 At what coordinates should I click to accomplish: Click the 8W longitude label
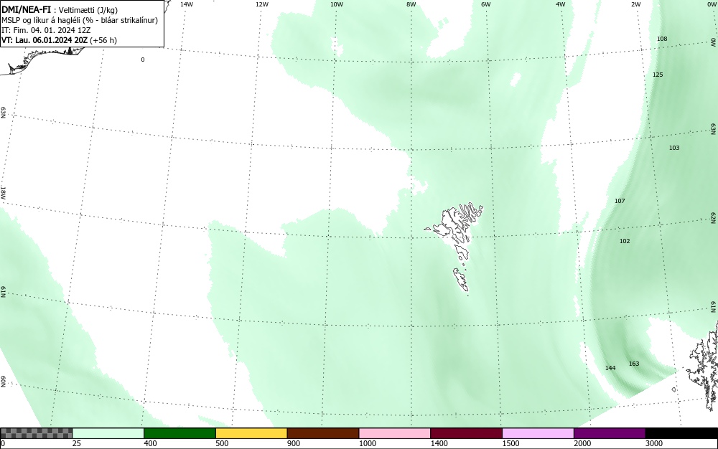411,4
